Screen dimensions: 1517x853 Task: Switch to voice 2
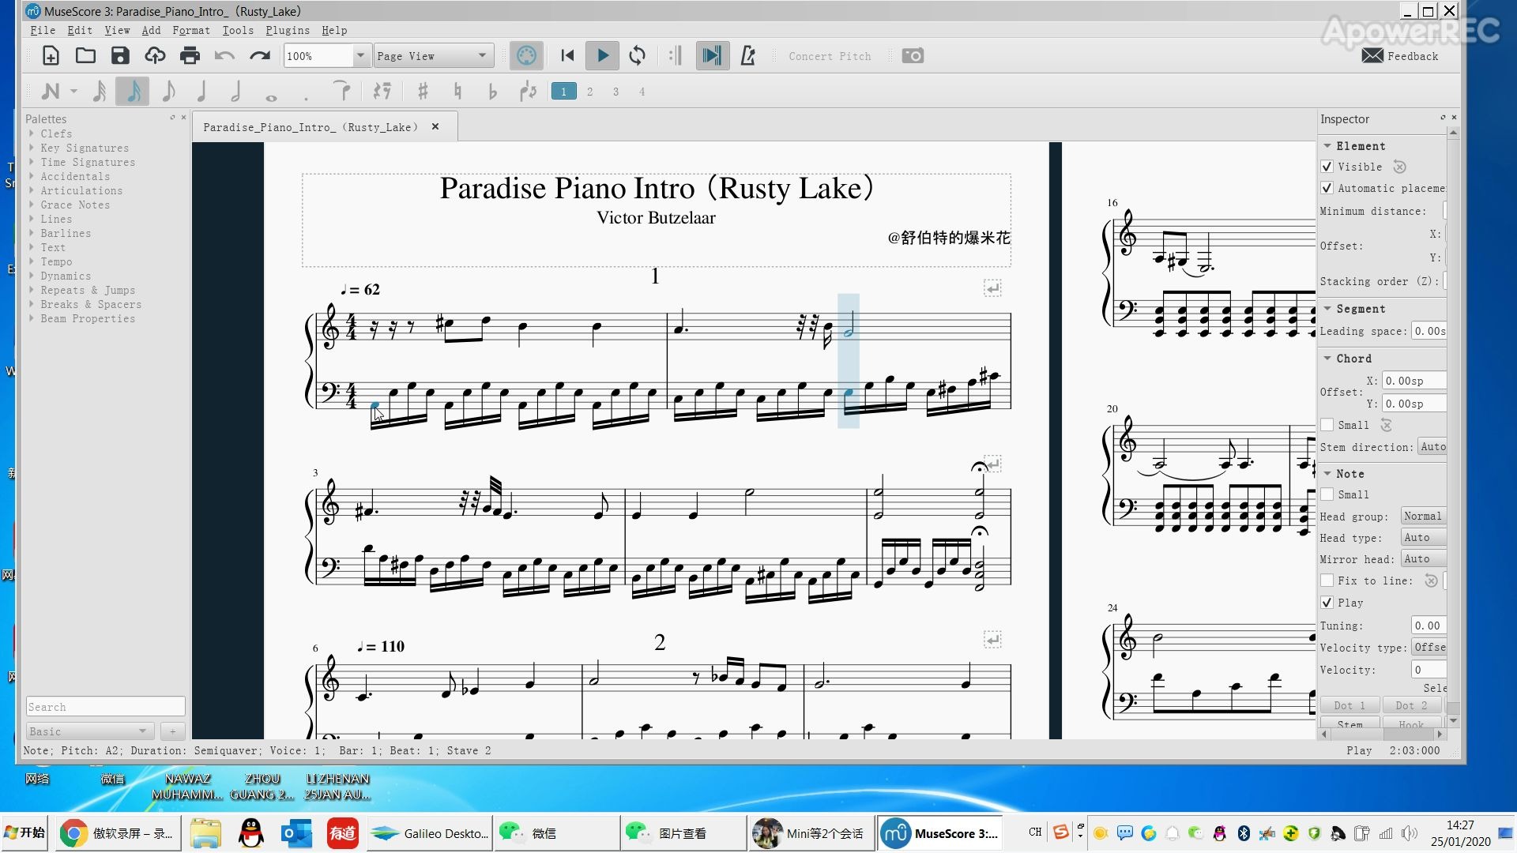[x=589, y=92]
